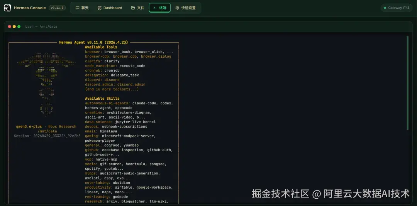This screenshot has width=417, height=206.
Task: Click the Hermes Console logo icon
Action: coord(7,8)
